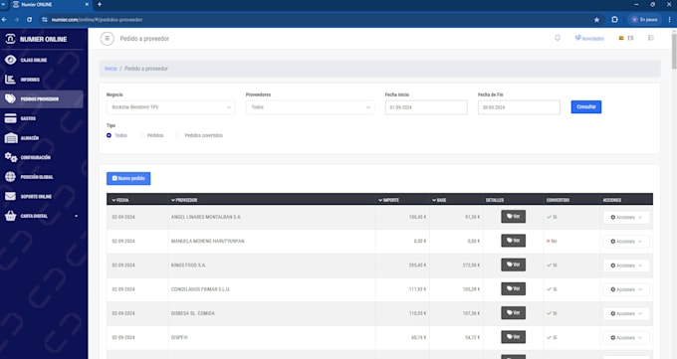Viewport: 677px width, 359px height.
Task: Select the Pedidos Proveedor tag icon
Action: pos(10,98)
